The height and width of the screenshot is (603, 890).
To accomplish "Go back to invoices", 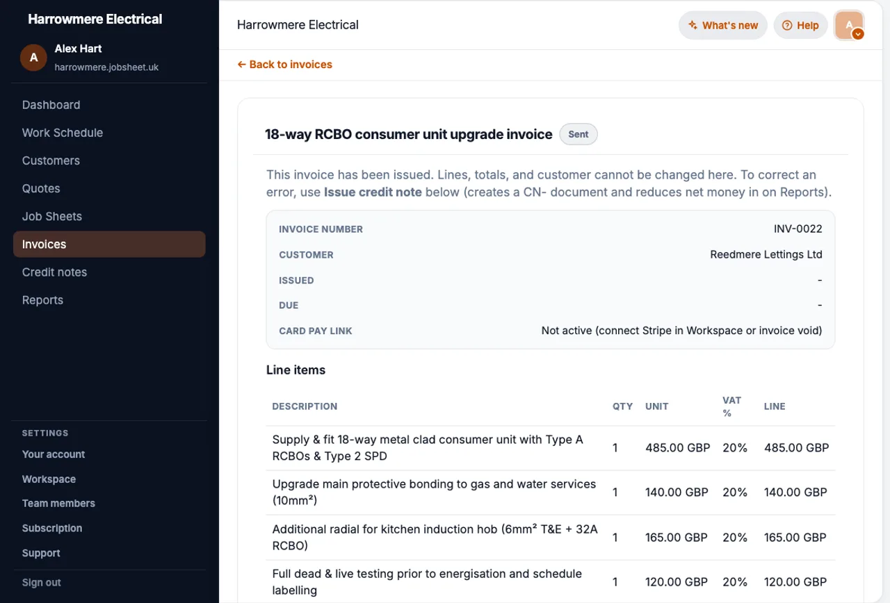I will pos(285,65).
